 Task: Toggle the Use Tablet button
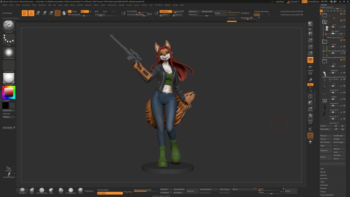(110, 193)
